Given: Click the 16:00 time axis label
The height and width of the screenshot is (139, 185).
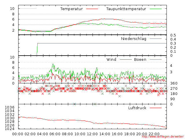Looking at the screenshot, I should 117,134.
